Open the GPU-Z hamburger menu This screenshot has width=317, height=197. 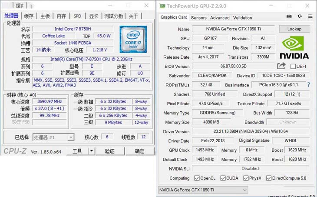(310, 16)
